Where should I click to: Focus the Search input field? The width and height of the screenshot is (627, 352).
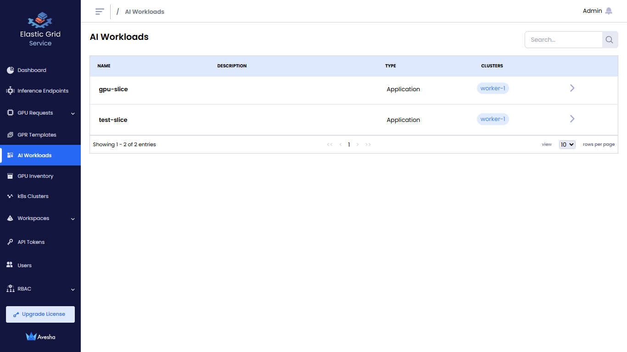tap(563, 40)
